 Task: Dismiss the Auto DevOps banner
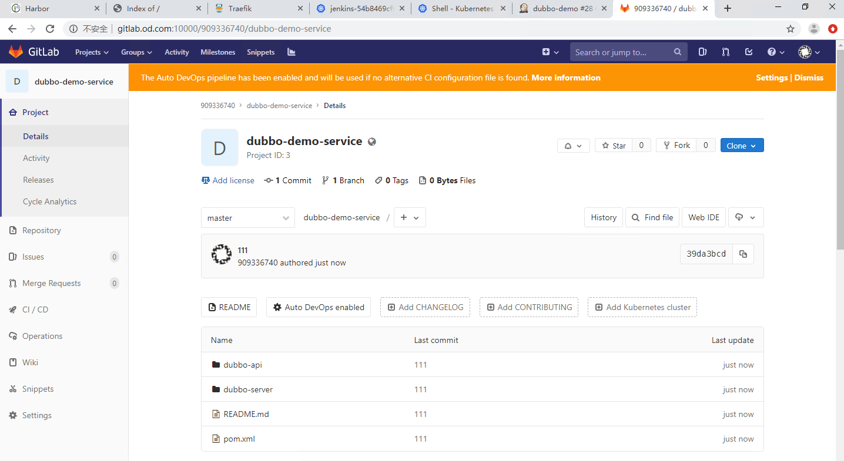click(x=809, y=78)
